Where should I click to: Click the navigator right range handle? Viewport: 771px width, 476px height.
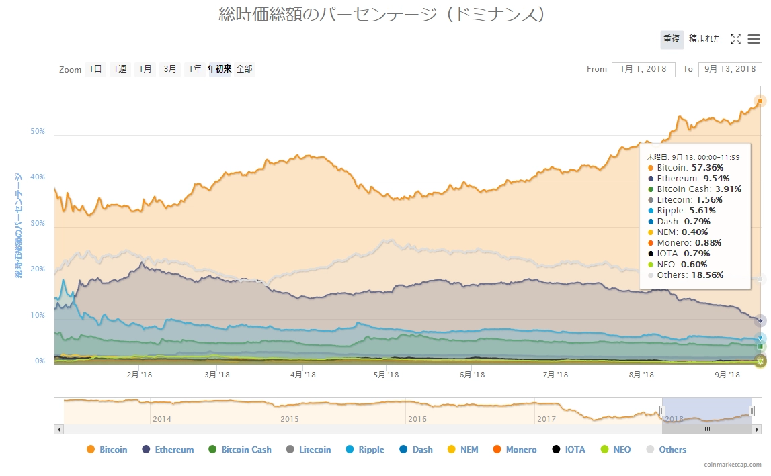click(752, 411)
